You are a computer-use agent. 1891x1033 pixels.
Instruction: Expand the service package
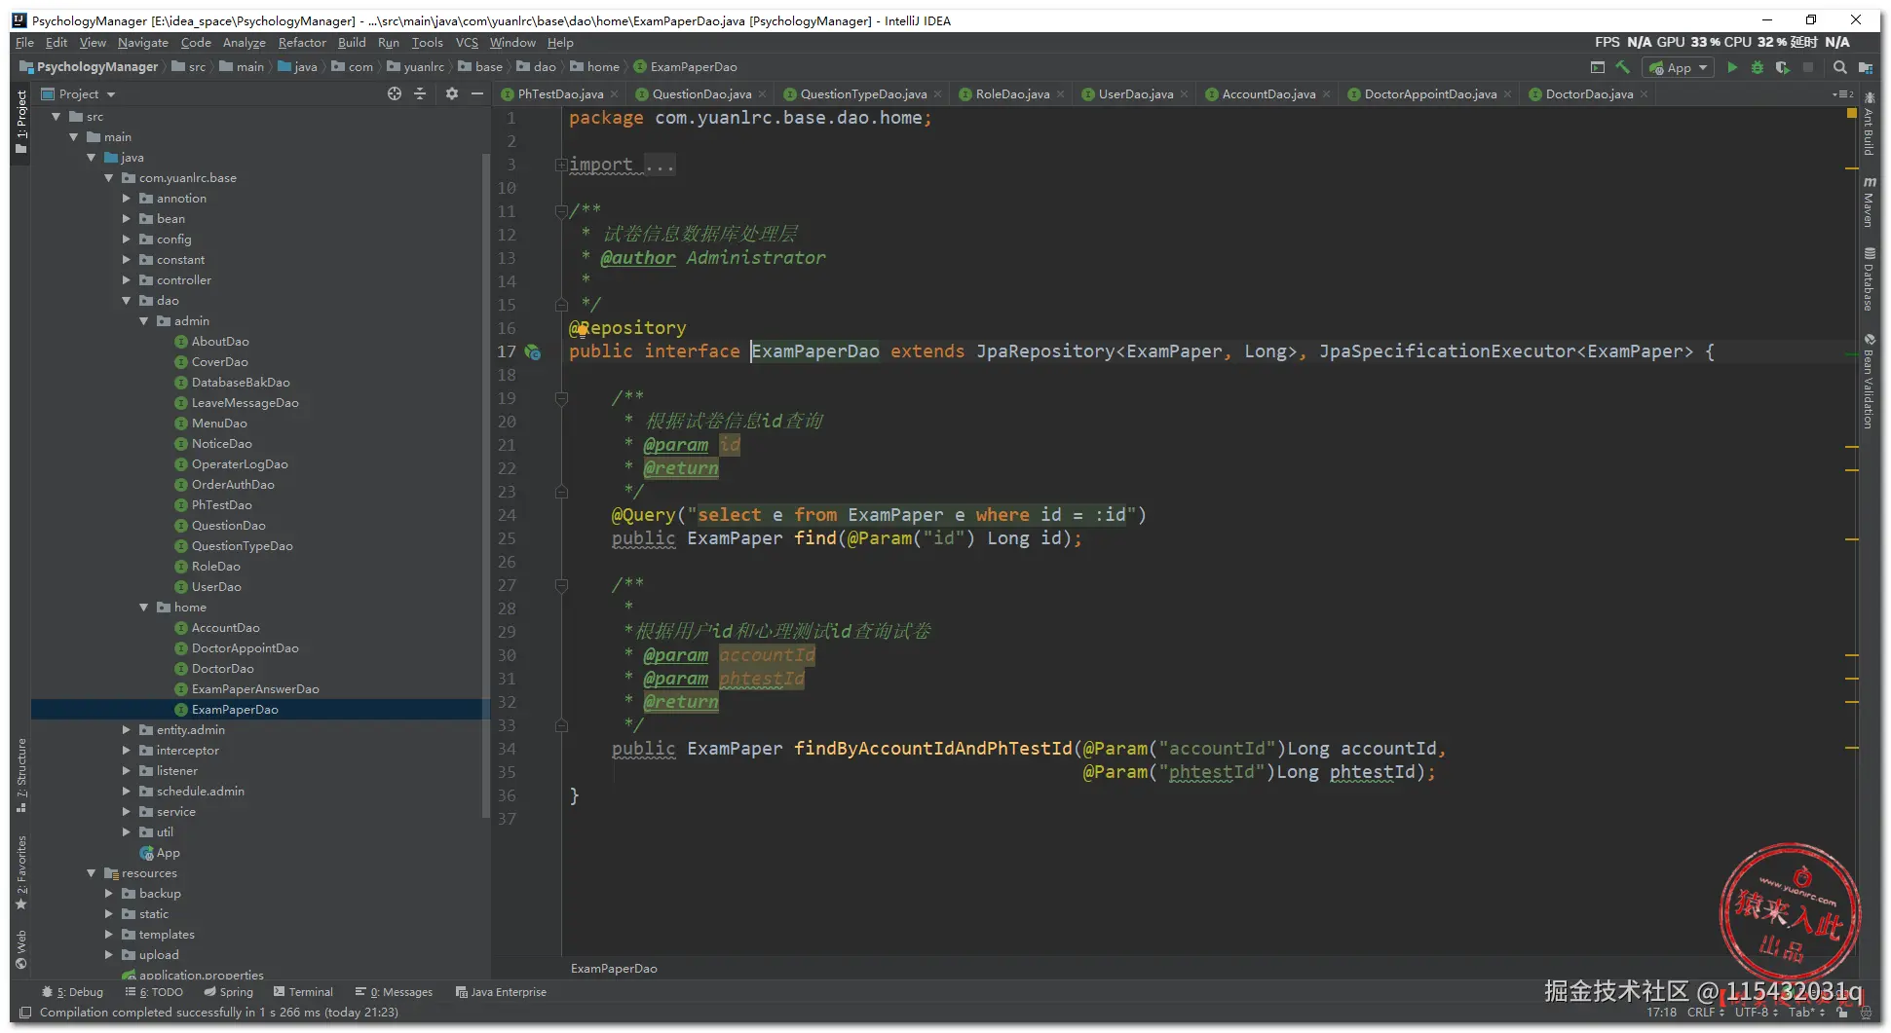click(x=127, y=812)
